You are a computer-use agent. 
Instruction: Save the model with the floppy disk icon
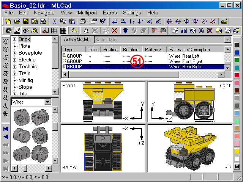click(x=26, y=21)
